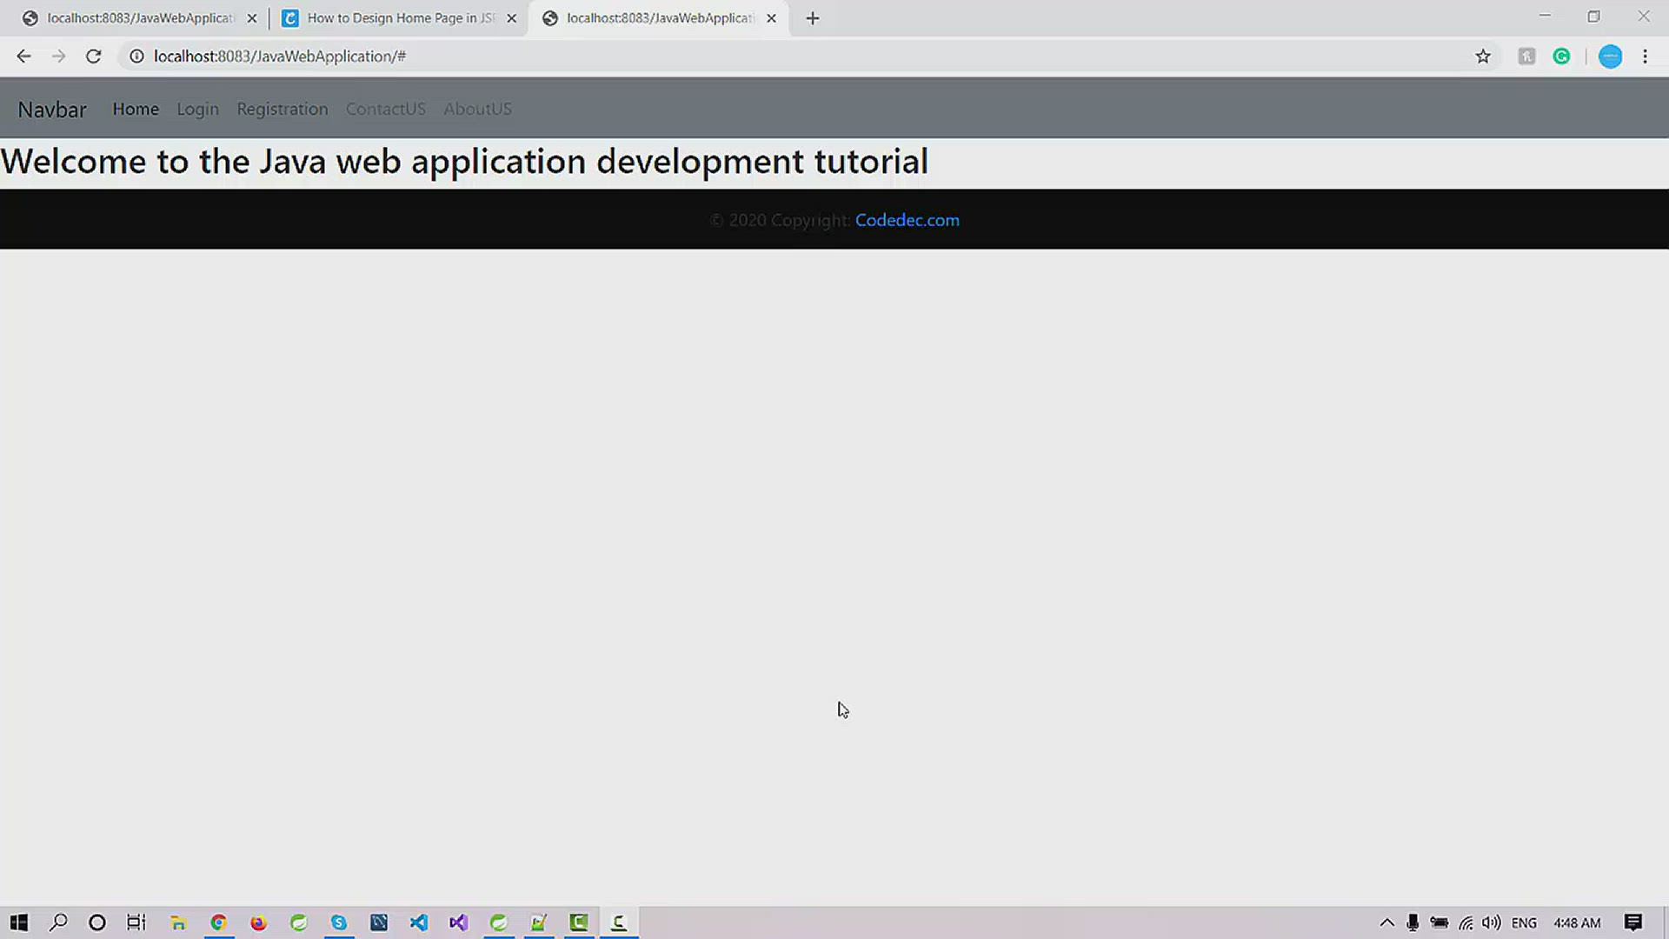Screen dimensions: 1669x939
Task: Switch to 'How to Design Home Page' tab
Action: click(399, 18)
